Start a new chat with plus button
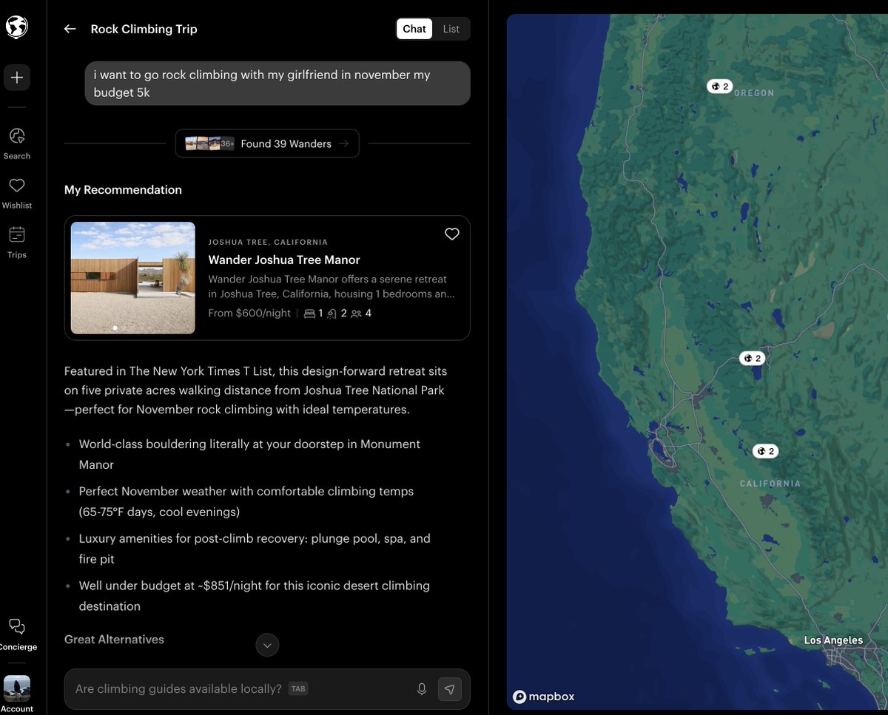The image size is (888, 715). click(17, 78)
